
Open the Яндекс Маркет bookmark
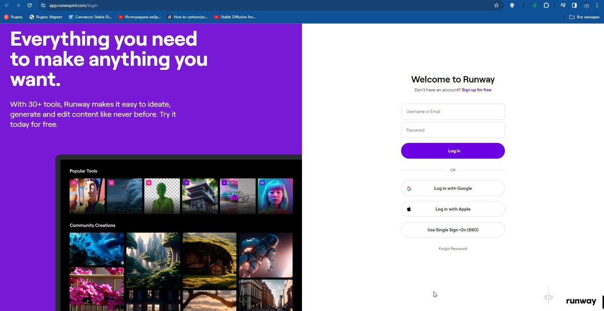click(x=46, y=17)
